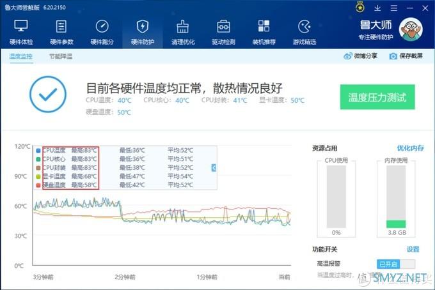Select the 硬件防护 hardware protection section

pyautogui.click(x=142, y=32)
